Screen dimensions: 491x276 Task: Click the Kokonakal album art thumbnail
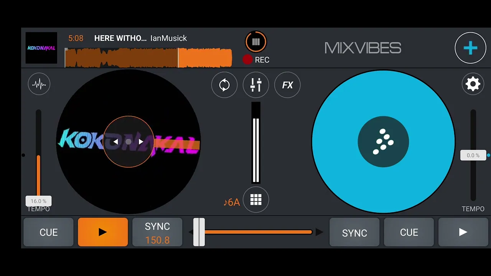pyautogui.click(x=41, y=48)
